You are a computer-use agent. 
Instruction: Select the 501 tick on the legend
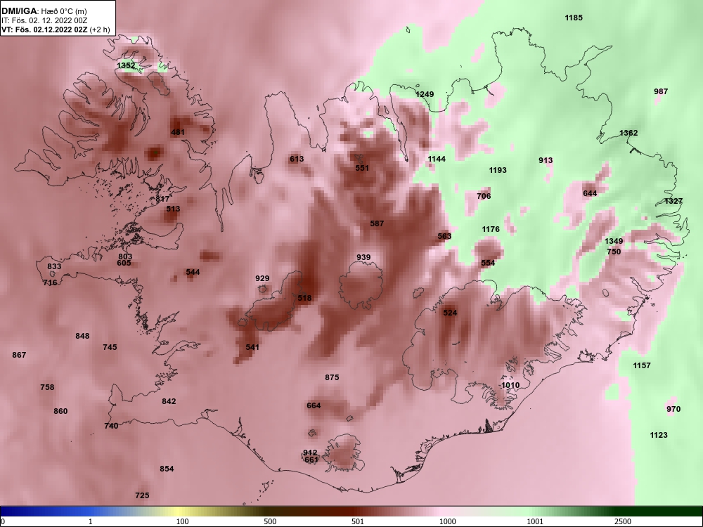pos(358,521)
